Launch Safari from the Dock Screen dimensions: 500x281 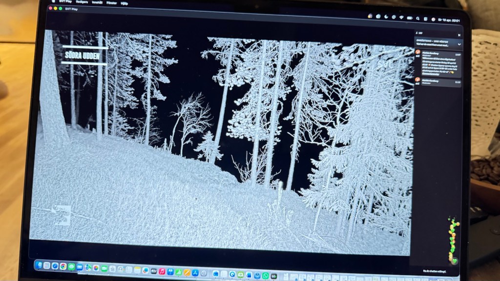pyautogui.click(x=55, y=266)
